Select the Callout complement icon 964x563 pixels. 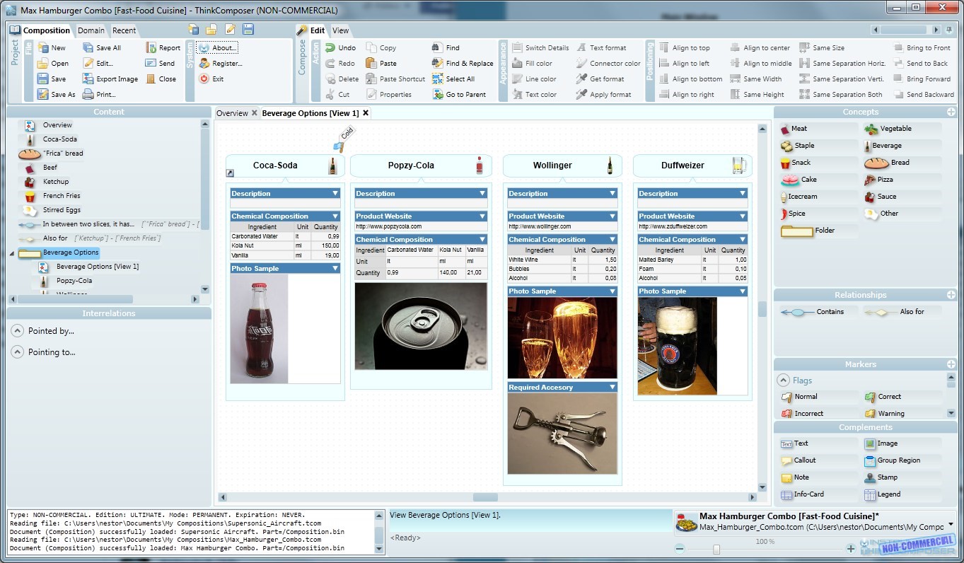click(x=785, y=460)
